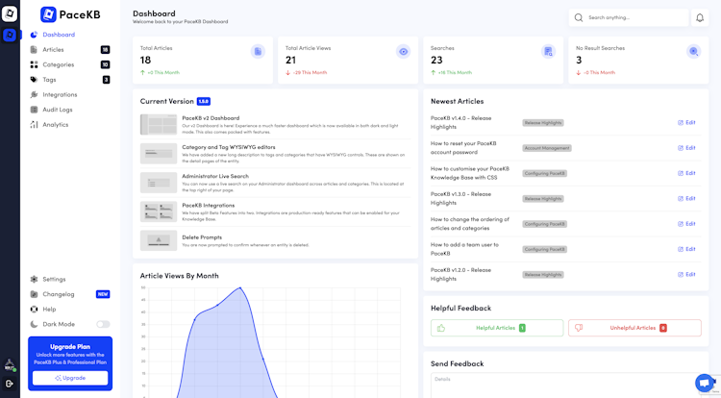Click the NEW badge beside Changelog

103,294
